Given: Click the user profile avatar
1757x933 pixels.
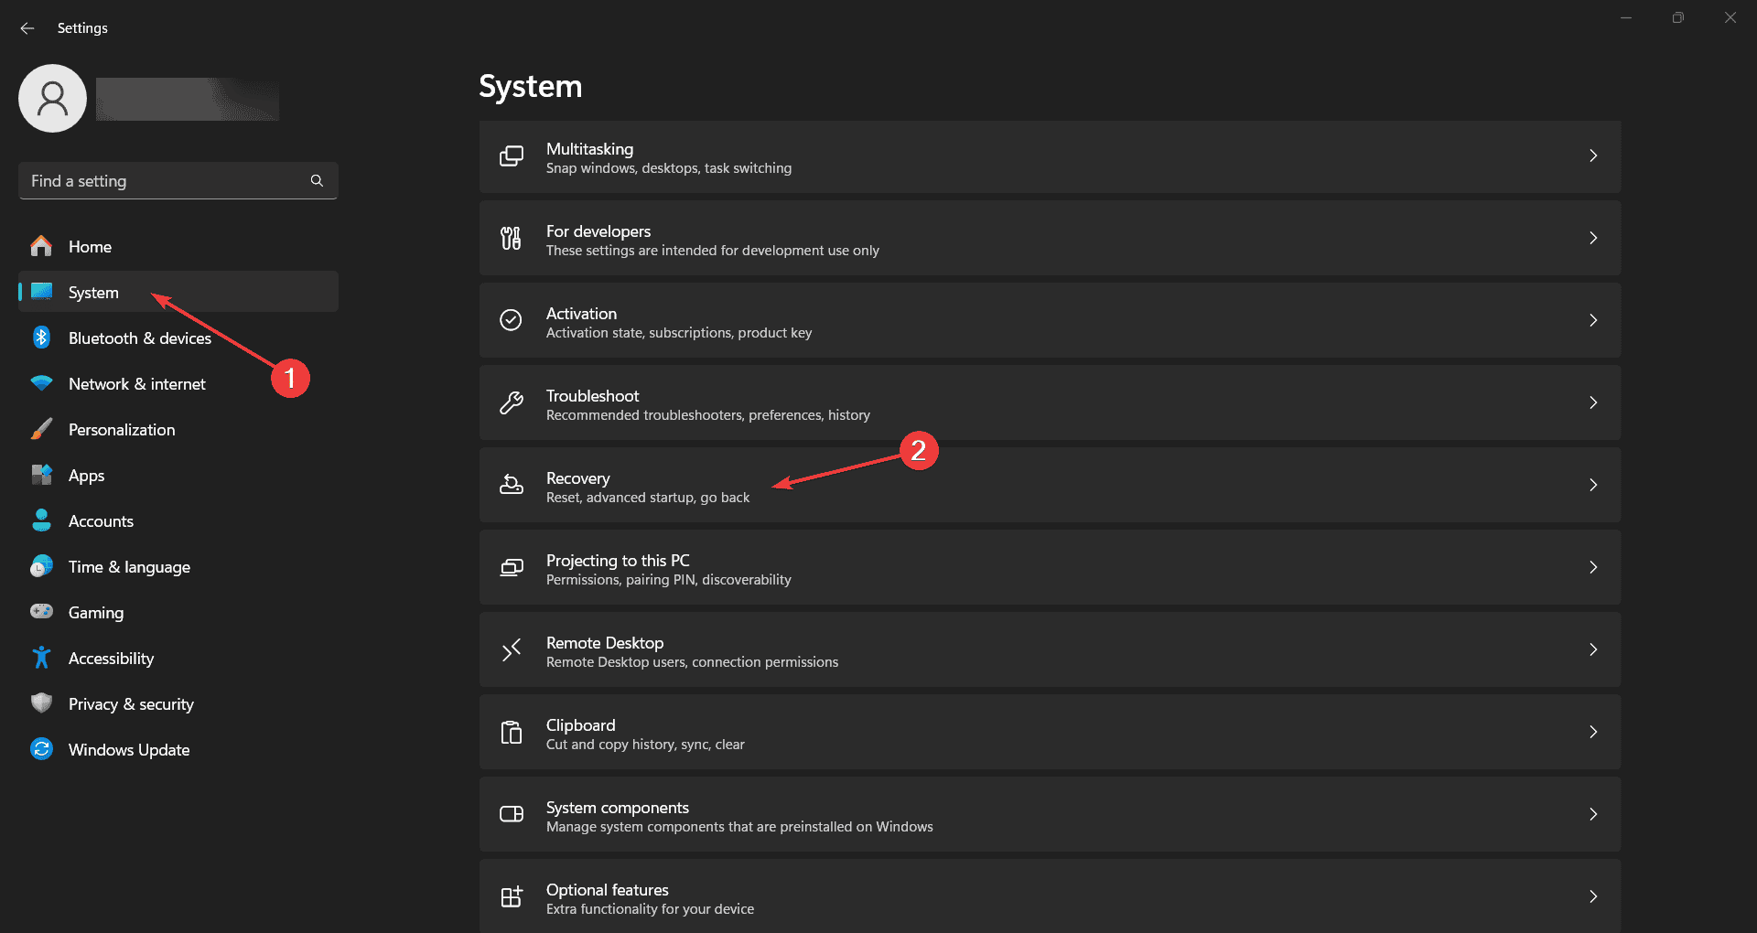Looking at the screenshot, I should [53, 98].
